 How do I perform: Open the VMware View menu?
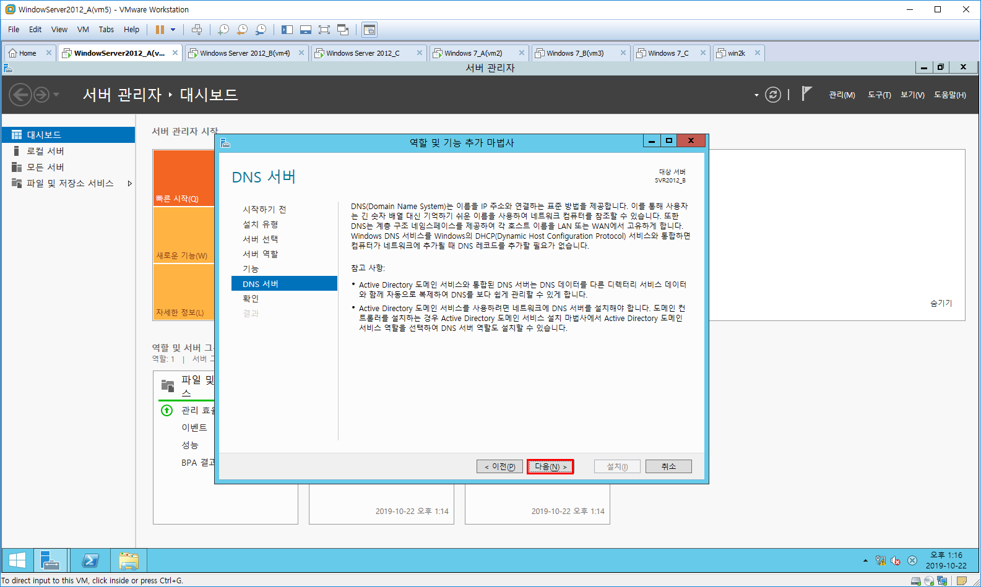(x=59, y=30)
